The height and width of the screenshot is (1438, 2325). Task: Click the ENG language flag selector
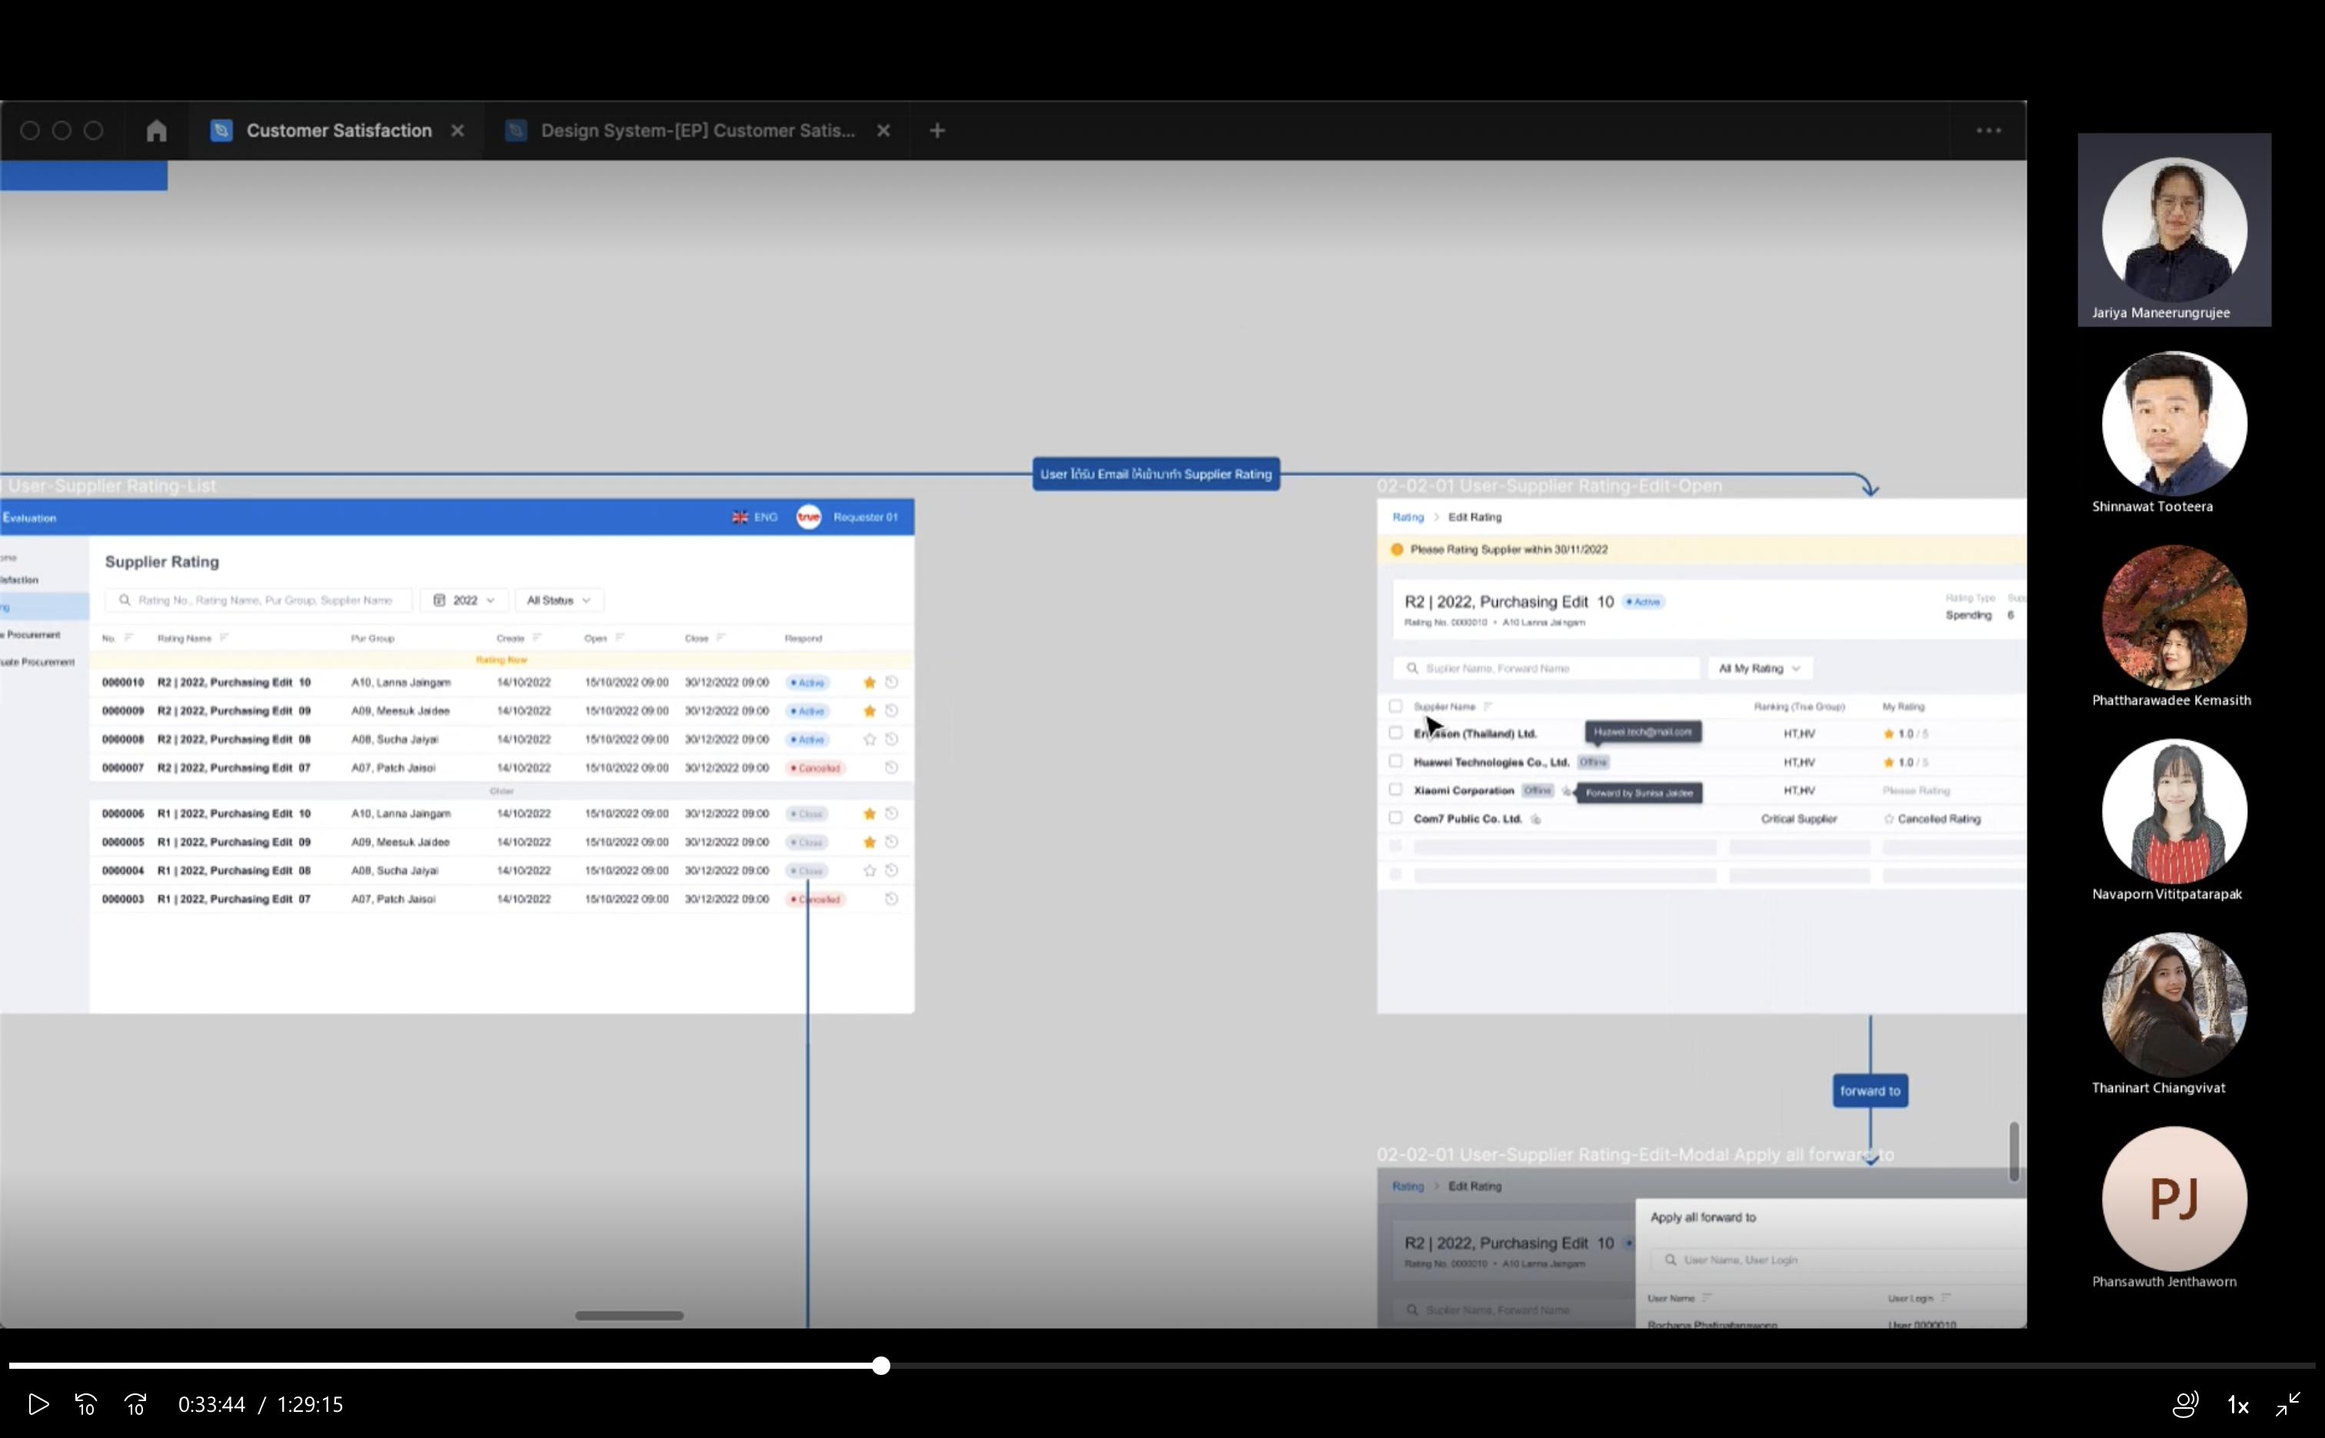[x=754, y=518]
